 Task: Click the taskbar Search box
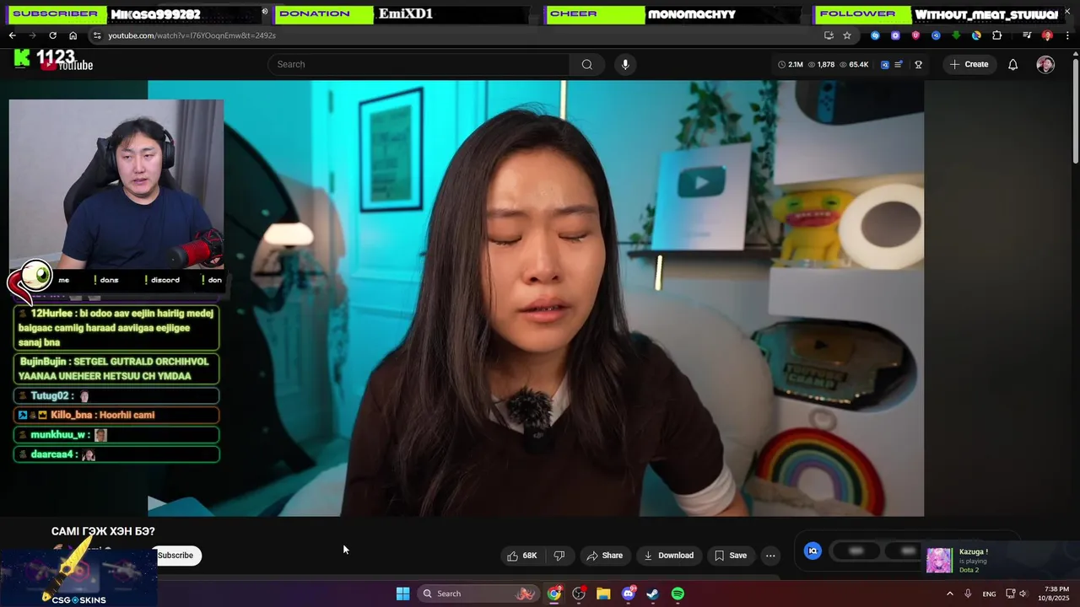pyautogui.click(x=478, y=594)
